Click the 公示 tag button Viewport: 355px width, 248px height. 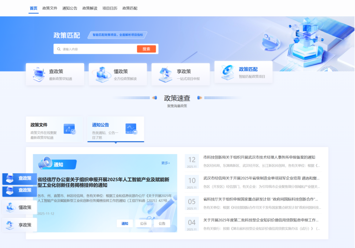click(143, 223)
